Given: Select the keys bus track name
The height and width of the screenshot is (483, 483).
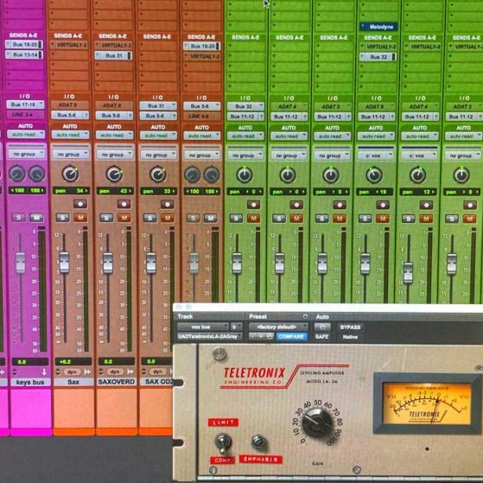Looking at the screenshot, I should [x=30, y=382].
